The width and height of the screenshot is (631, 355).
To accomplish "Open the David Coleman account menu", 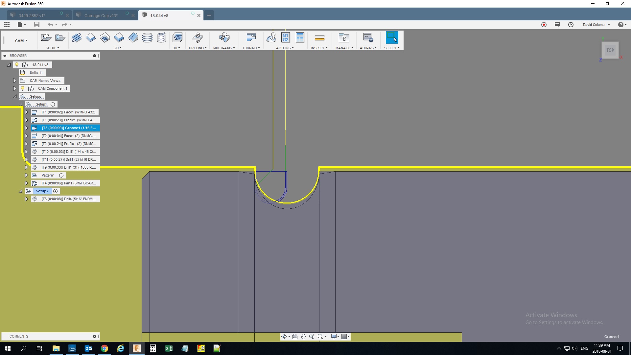I will tap(596, 25).
